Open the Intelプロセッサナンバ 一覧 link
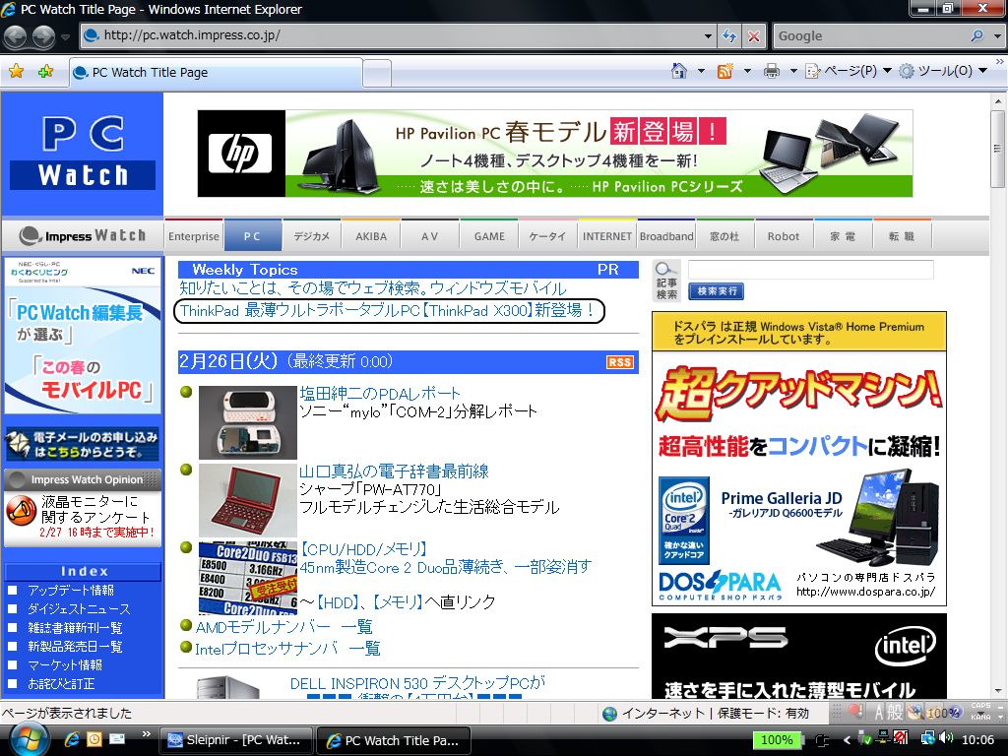Screen dimensions: 1008x756 pyautogui.click(x=287, y=650)
